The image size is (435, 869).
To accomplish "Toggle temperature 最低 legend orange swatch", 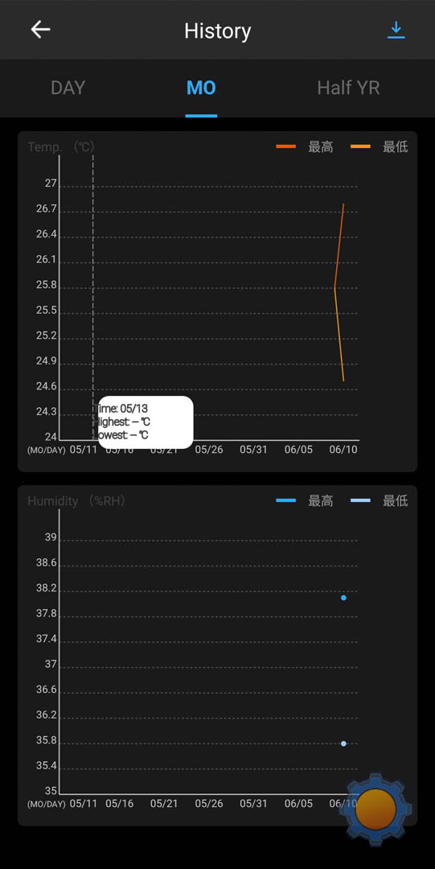I will (361, 146).
